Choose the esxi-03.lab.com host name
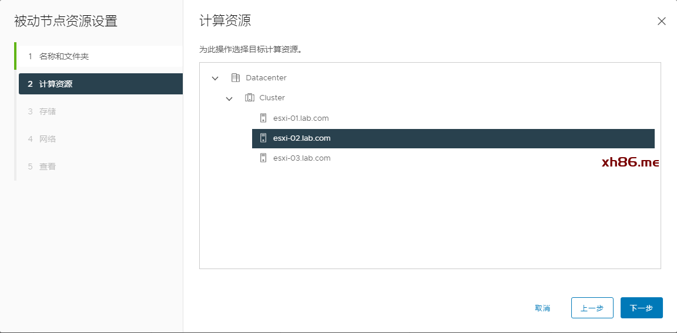 click(302, 158)
